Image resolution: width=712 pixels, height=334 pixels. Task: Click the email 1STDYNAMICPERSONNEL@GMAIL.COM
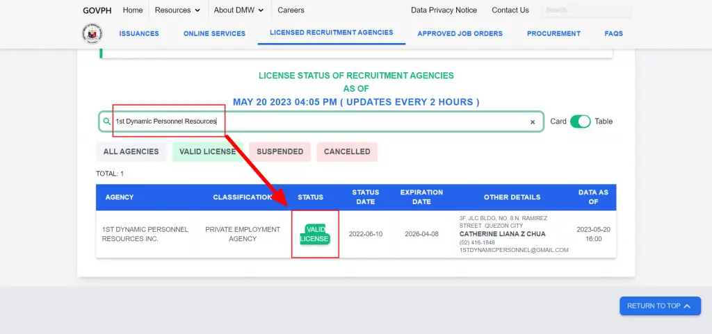tap(514, 250)
